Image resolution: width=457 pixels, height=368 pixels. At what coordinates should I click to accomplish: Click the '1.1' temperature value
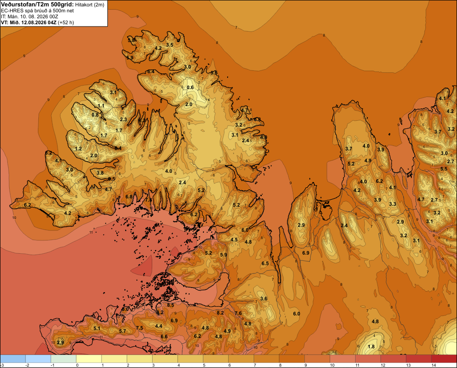[101, 106]
